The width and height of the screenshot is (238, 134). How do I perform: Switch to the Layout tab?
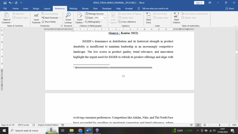(47, 8)
